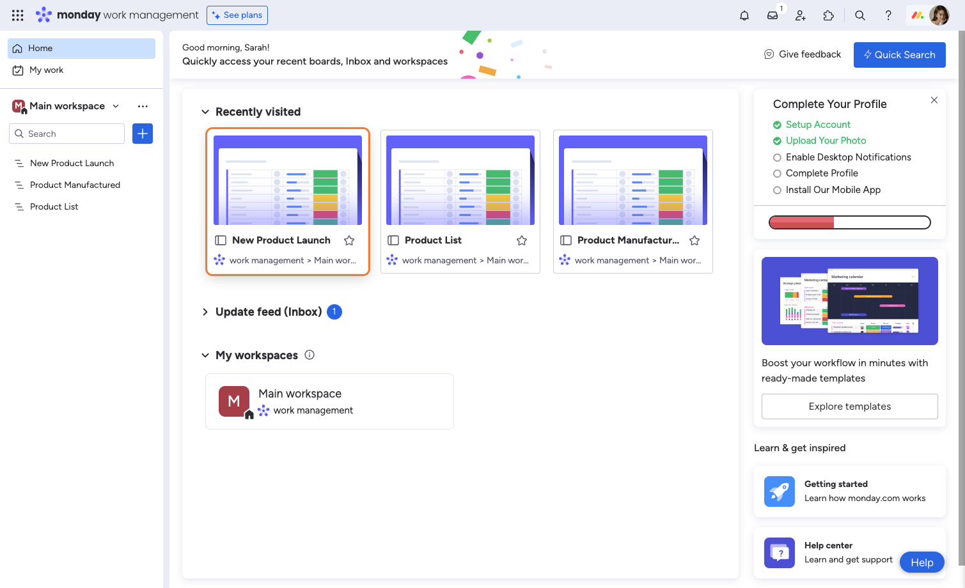Collapse the My workspaces section
Viewport: 965px width, 588px height.
coord(205,355)
